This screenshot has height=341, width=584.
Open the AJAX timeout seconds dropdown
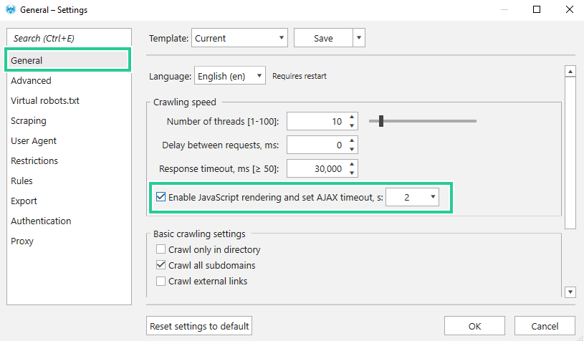412,197
